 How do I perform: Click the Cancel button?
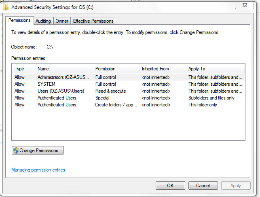[x=203, y=185]
